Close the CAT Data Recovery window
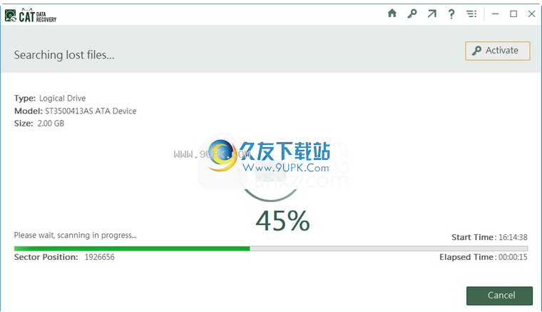This screenshot has height=312, width=542. [531, 14]
